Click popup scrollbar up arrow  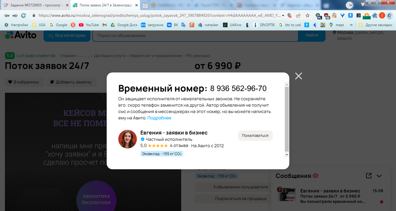(x=287, y=85)
